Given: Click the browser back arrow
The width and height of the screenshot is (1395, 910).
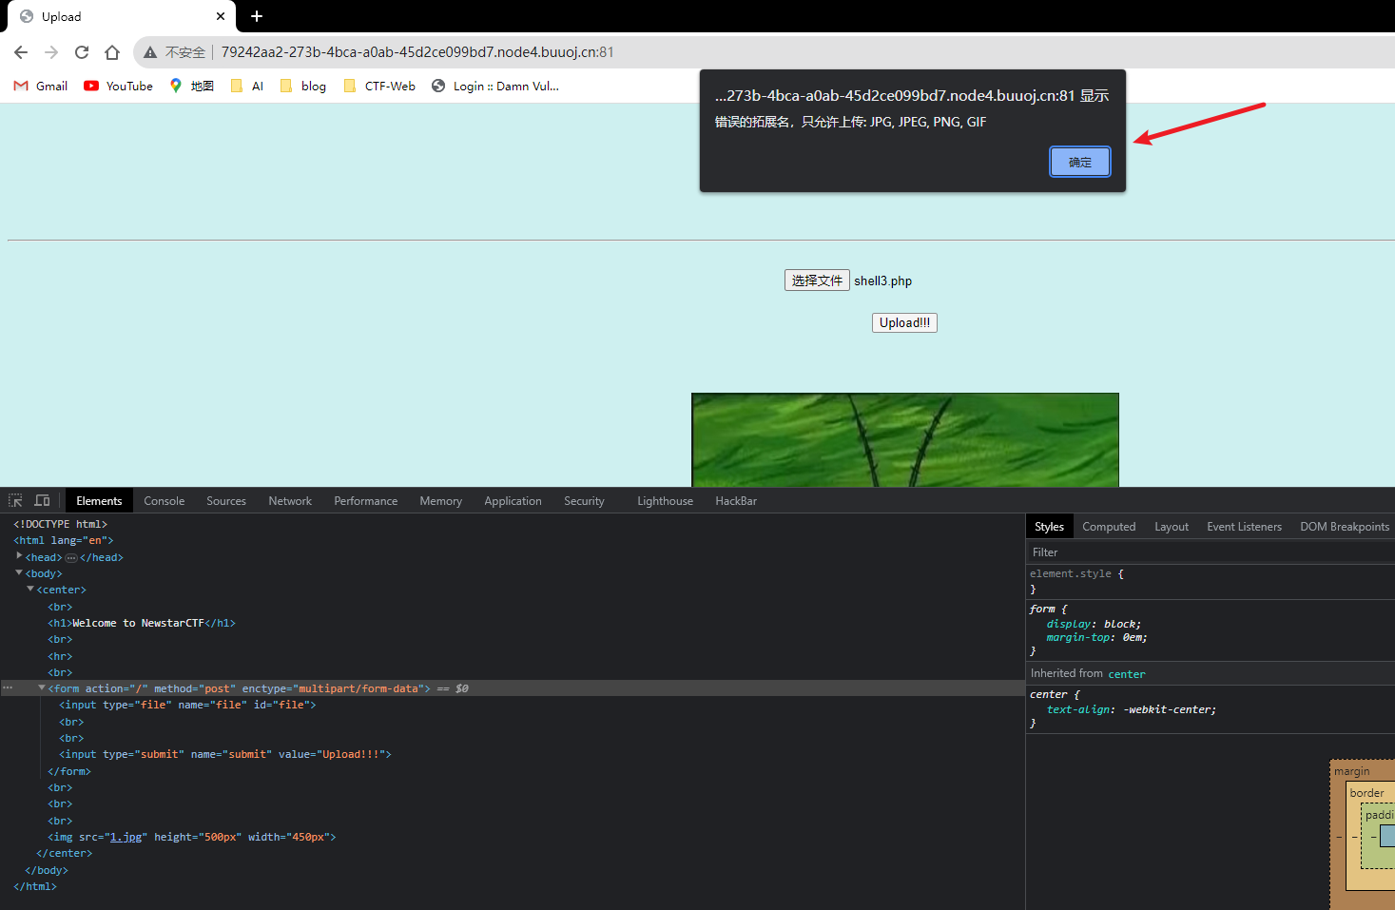Looking at the screenshot, I should tap(21, 52).
